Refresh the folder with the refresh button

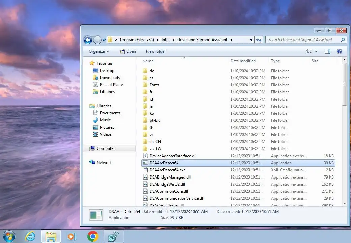pos(259,40)
